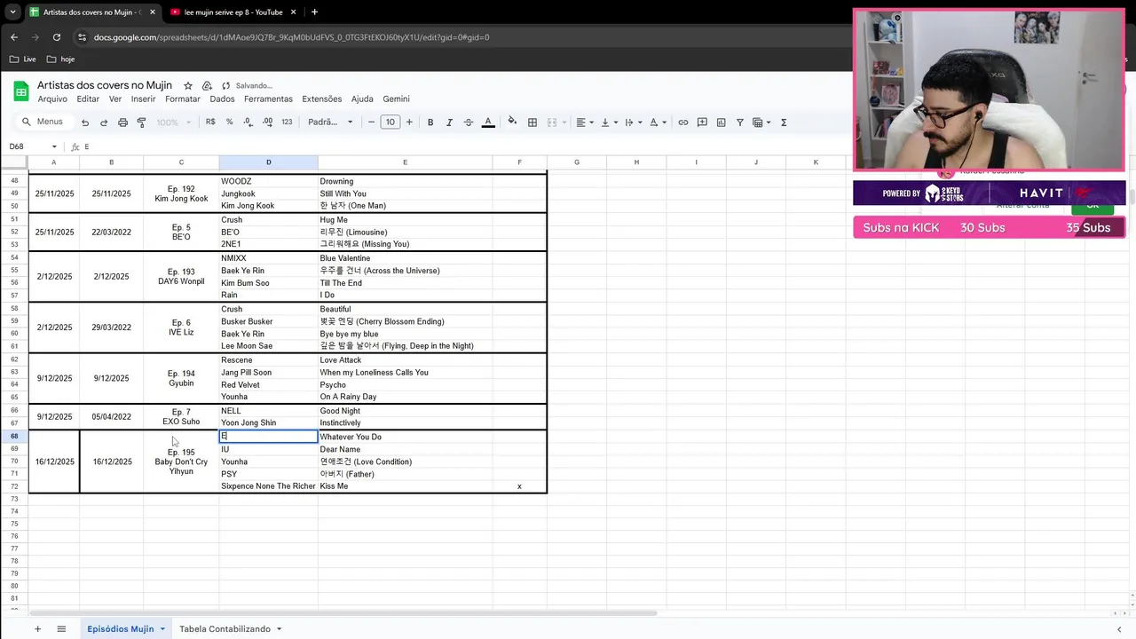The image size is (1136, 639).
Task: Open the Name box dropdown for D68
Action: point(54,146)
